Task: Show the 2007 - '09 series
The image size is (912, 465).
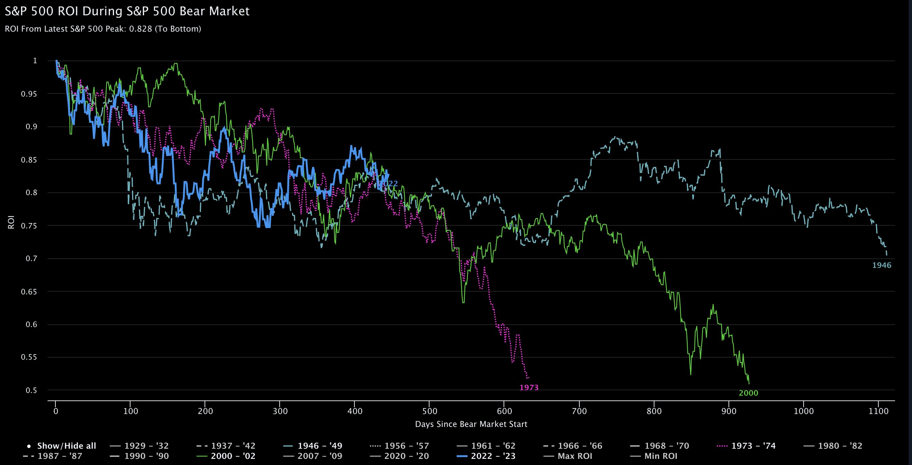Action: (313, 456)
